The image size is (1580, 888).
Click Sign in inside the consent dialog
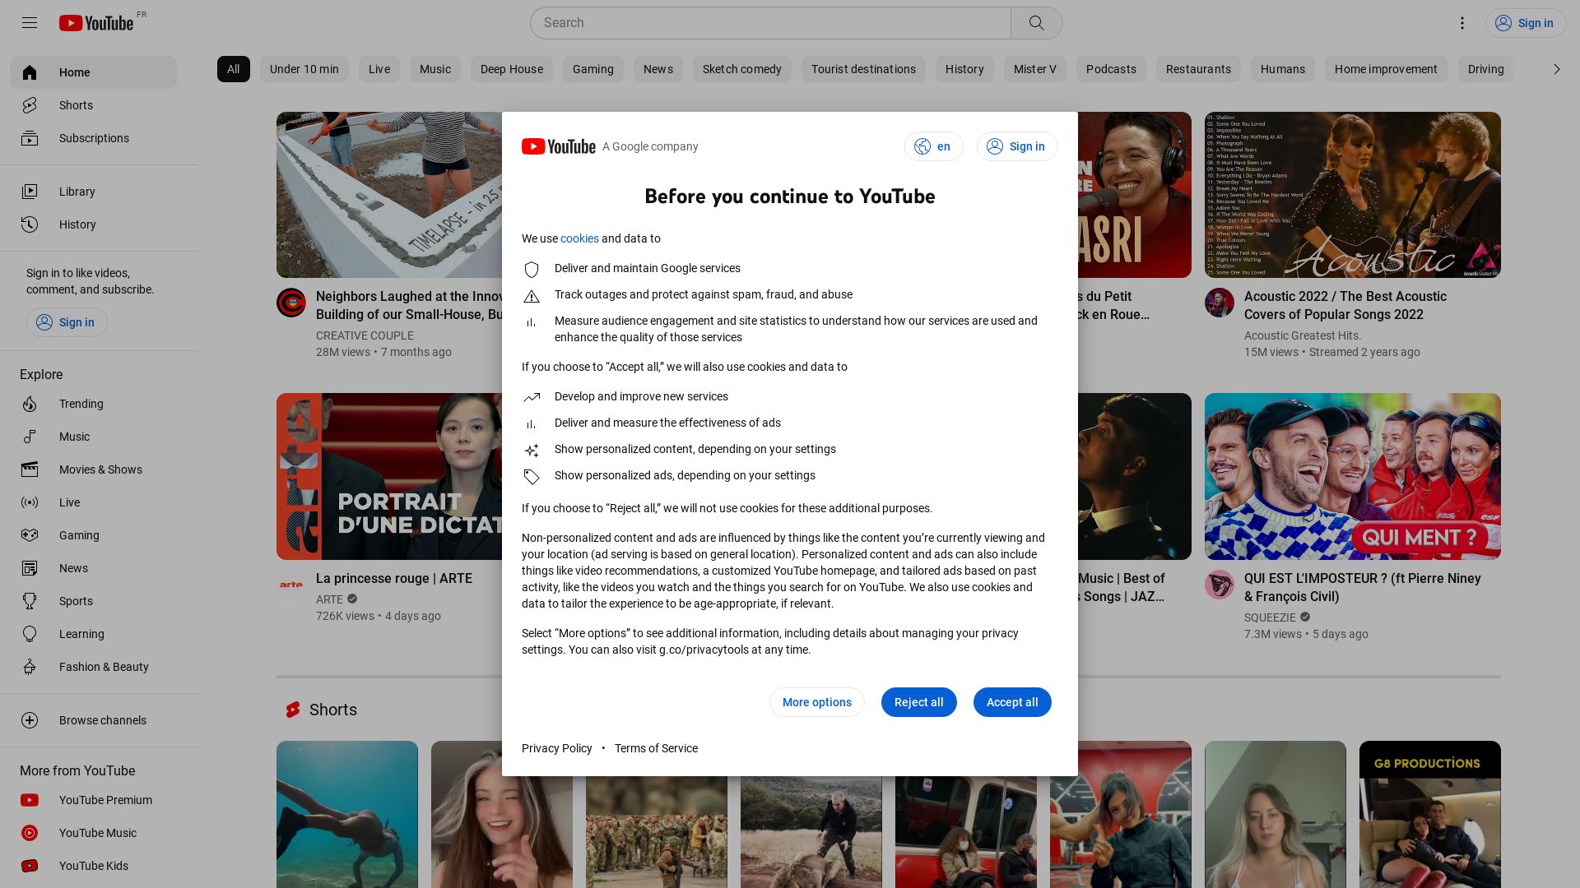[x=1017, y=146]
